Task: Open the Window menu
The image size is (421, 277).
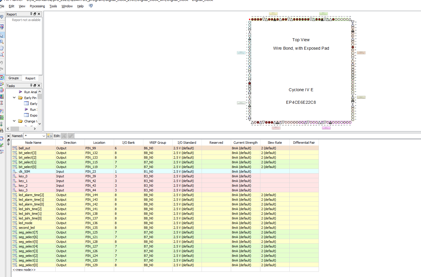Action: tap(67, 6)
